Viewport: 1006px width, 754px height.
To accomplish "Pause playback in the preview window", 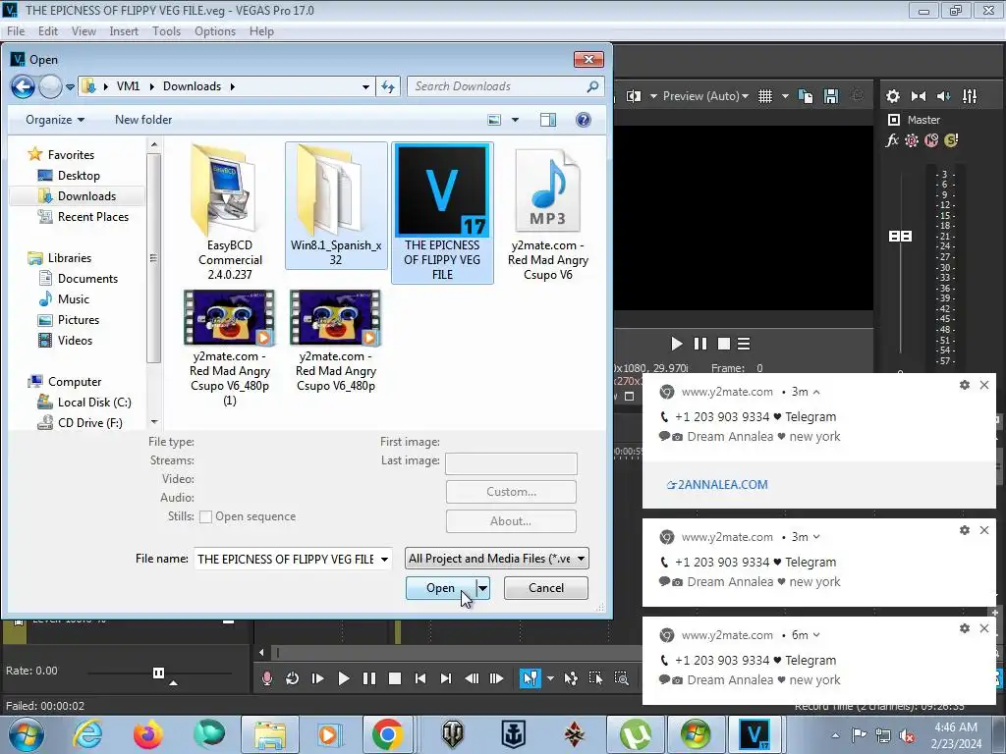I will (x=699, y=344).
